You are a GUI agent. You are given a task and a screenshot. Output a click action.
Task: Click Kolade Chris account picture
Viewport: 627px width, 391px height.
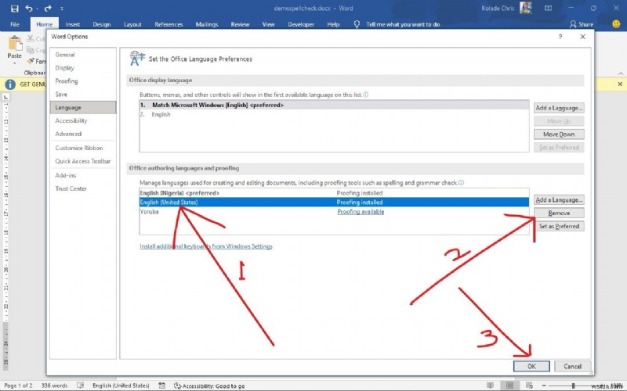pos(525,8)
